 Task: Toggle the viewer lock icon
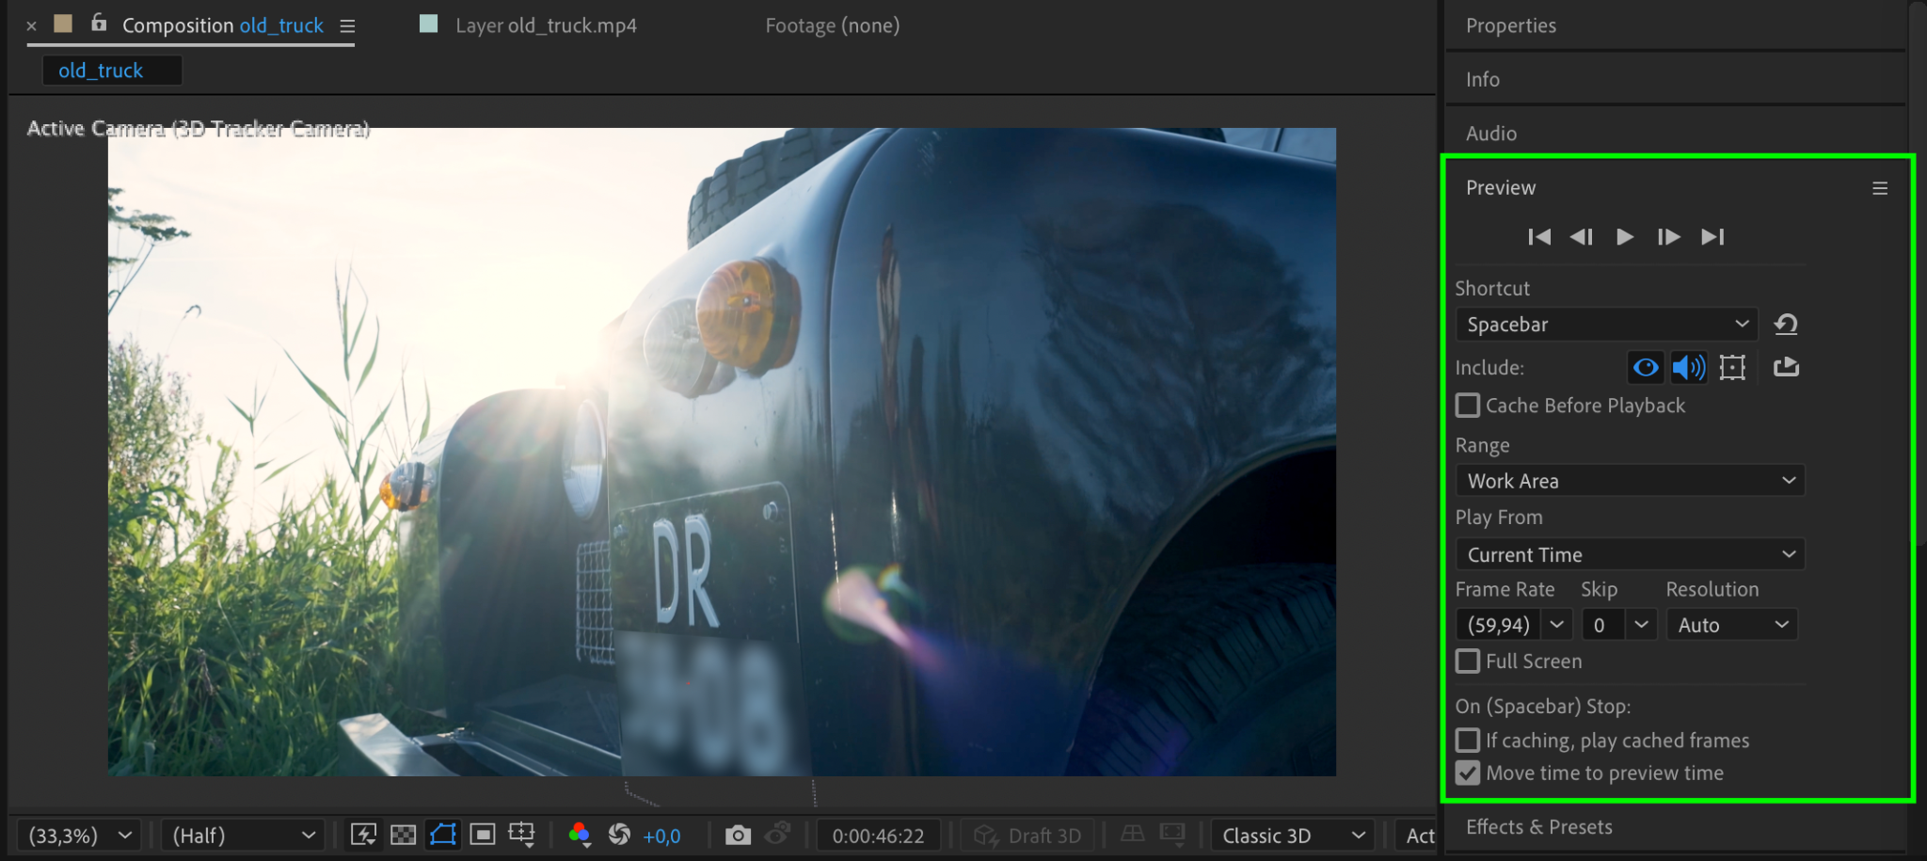[x=99, y=23]
